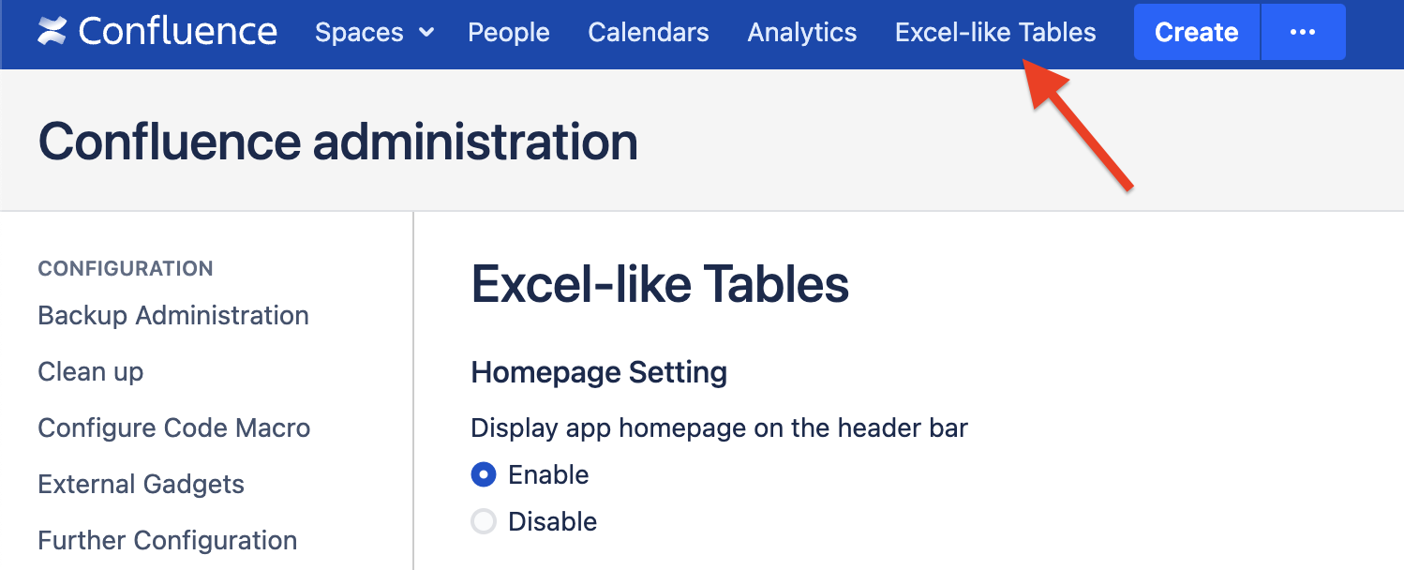The image size is (1404, 570).
Task: Select the Disable radio button
Action: click(484, 522)
